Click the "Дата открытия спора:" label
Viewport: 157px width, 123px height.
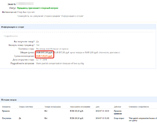[24, 60]
